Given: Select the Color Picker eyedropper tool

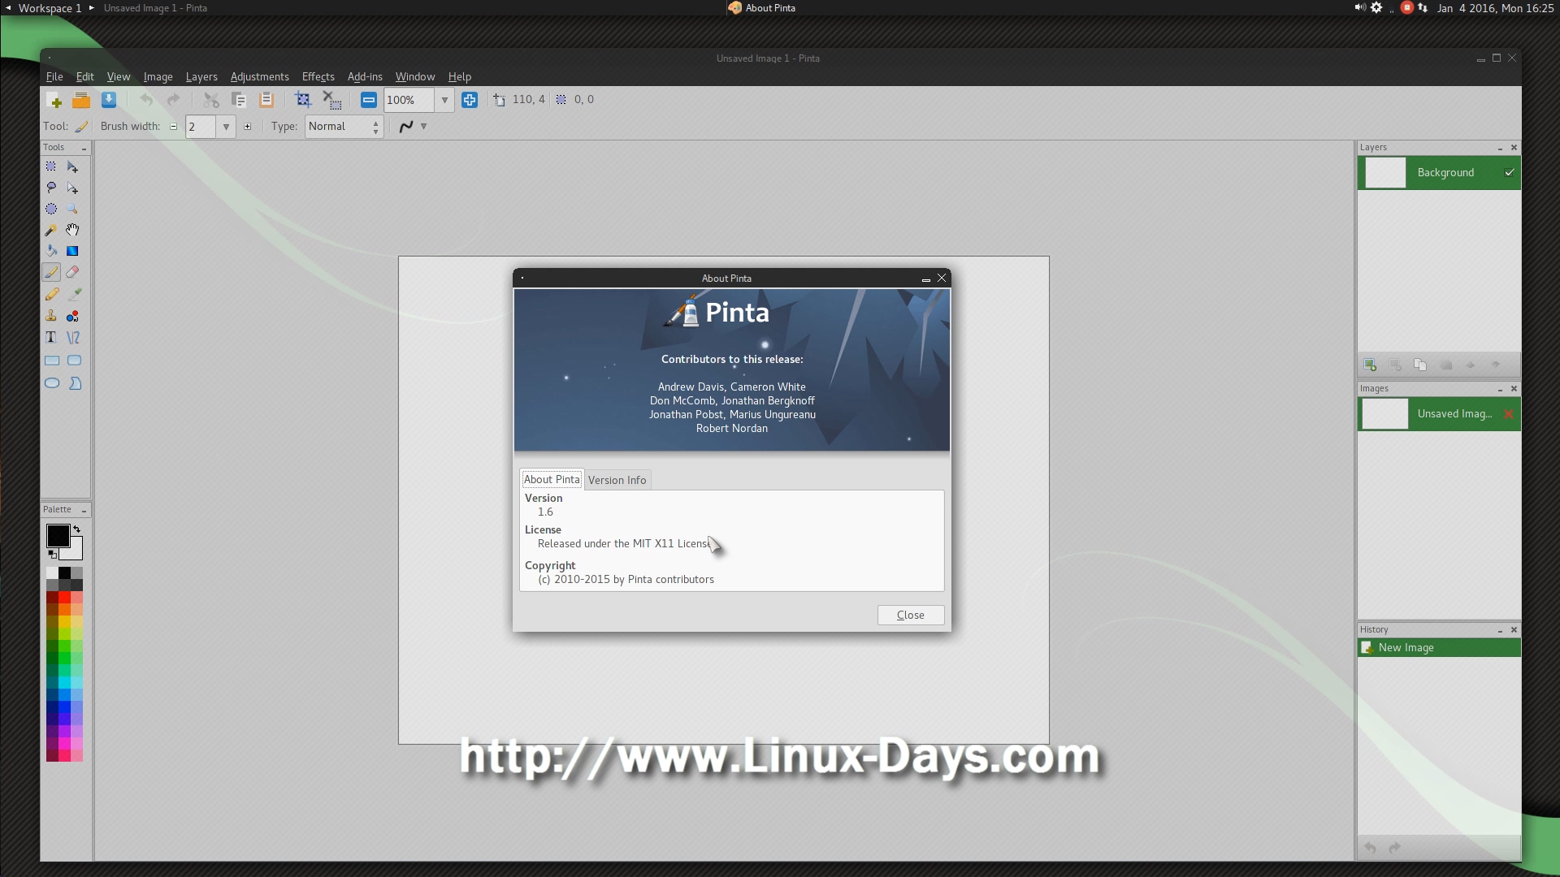Looking at the screenshot, I should click(73, 294).
